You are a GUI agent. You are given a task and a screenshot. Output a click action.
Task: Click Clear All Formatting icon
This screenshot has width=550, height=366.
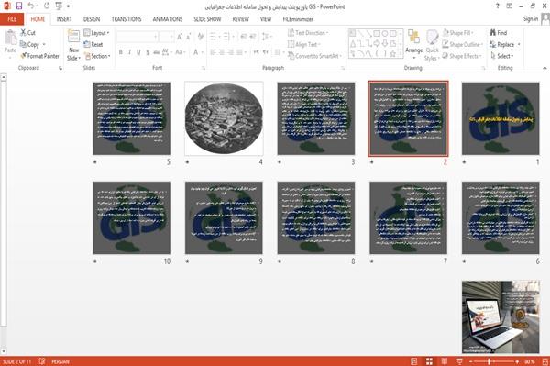point(201,37)
